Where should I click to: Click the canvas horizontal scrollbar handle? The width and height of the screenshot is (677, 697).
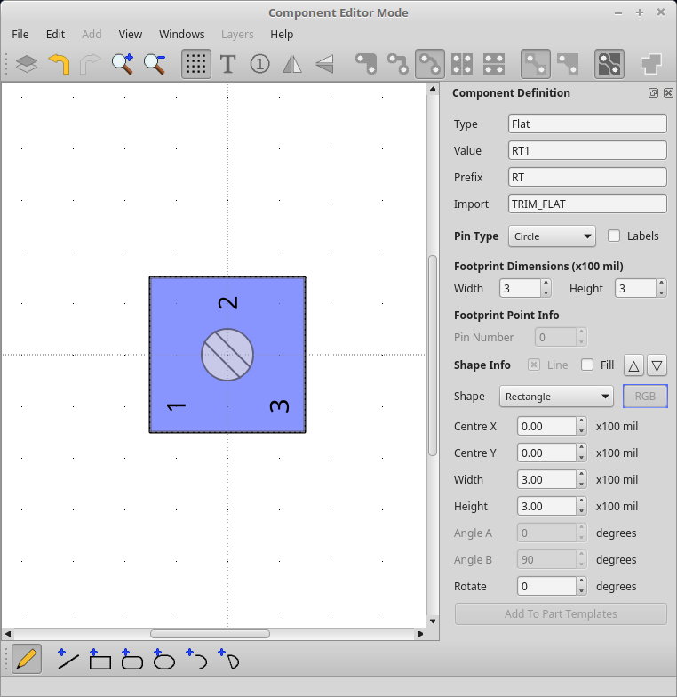[x=210, y=634]
